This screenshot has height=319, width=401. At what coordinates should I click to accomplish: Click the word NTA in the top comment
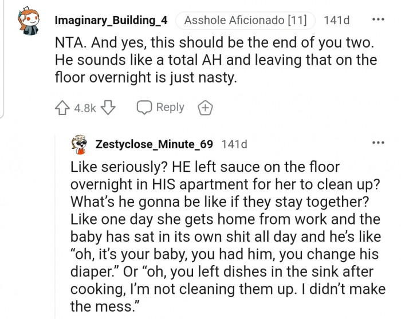pos(70,42)
